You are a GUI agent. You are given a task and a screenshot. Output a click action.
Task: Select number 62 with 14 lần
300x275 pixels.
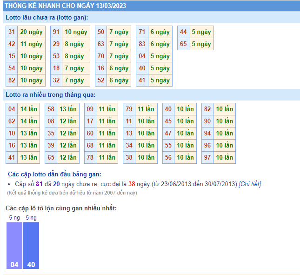[x=12, y=121]
